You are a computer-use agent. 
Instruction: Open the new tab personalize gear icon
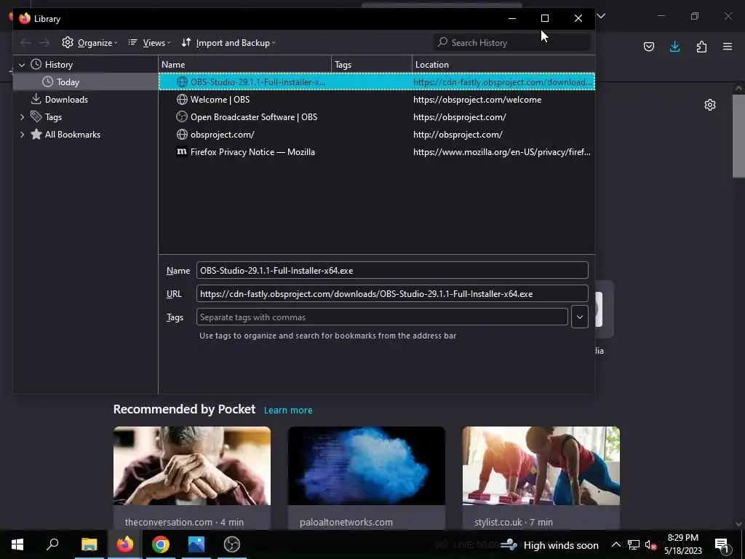[710, 105]
